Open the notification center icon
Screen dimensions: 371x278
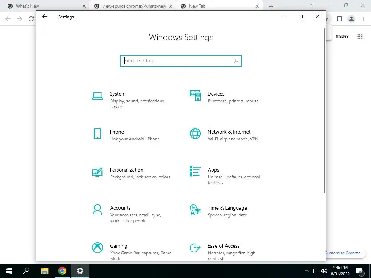click(x=359, y=271)
